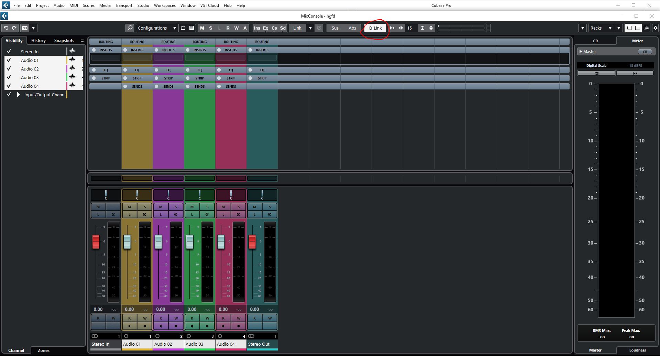Screen dimensions: 660x356
Task: Uncheck Stereo In in Visibility list
Action: click(9, 51)
